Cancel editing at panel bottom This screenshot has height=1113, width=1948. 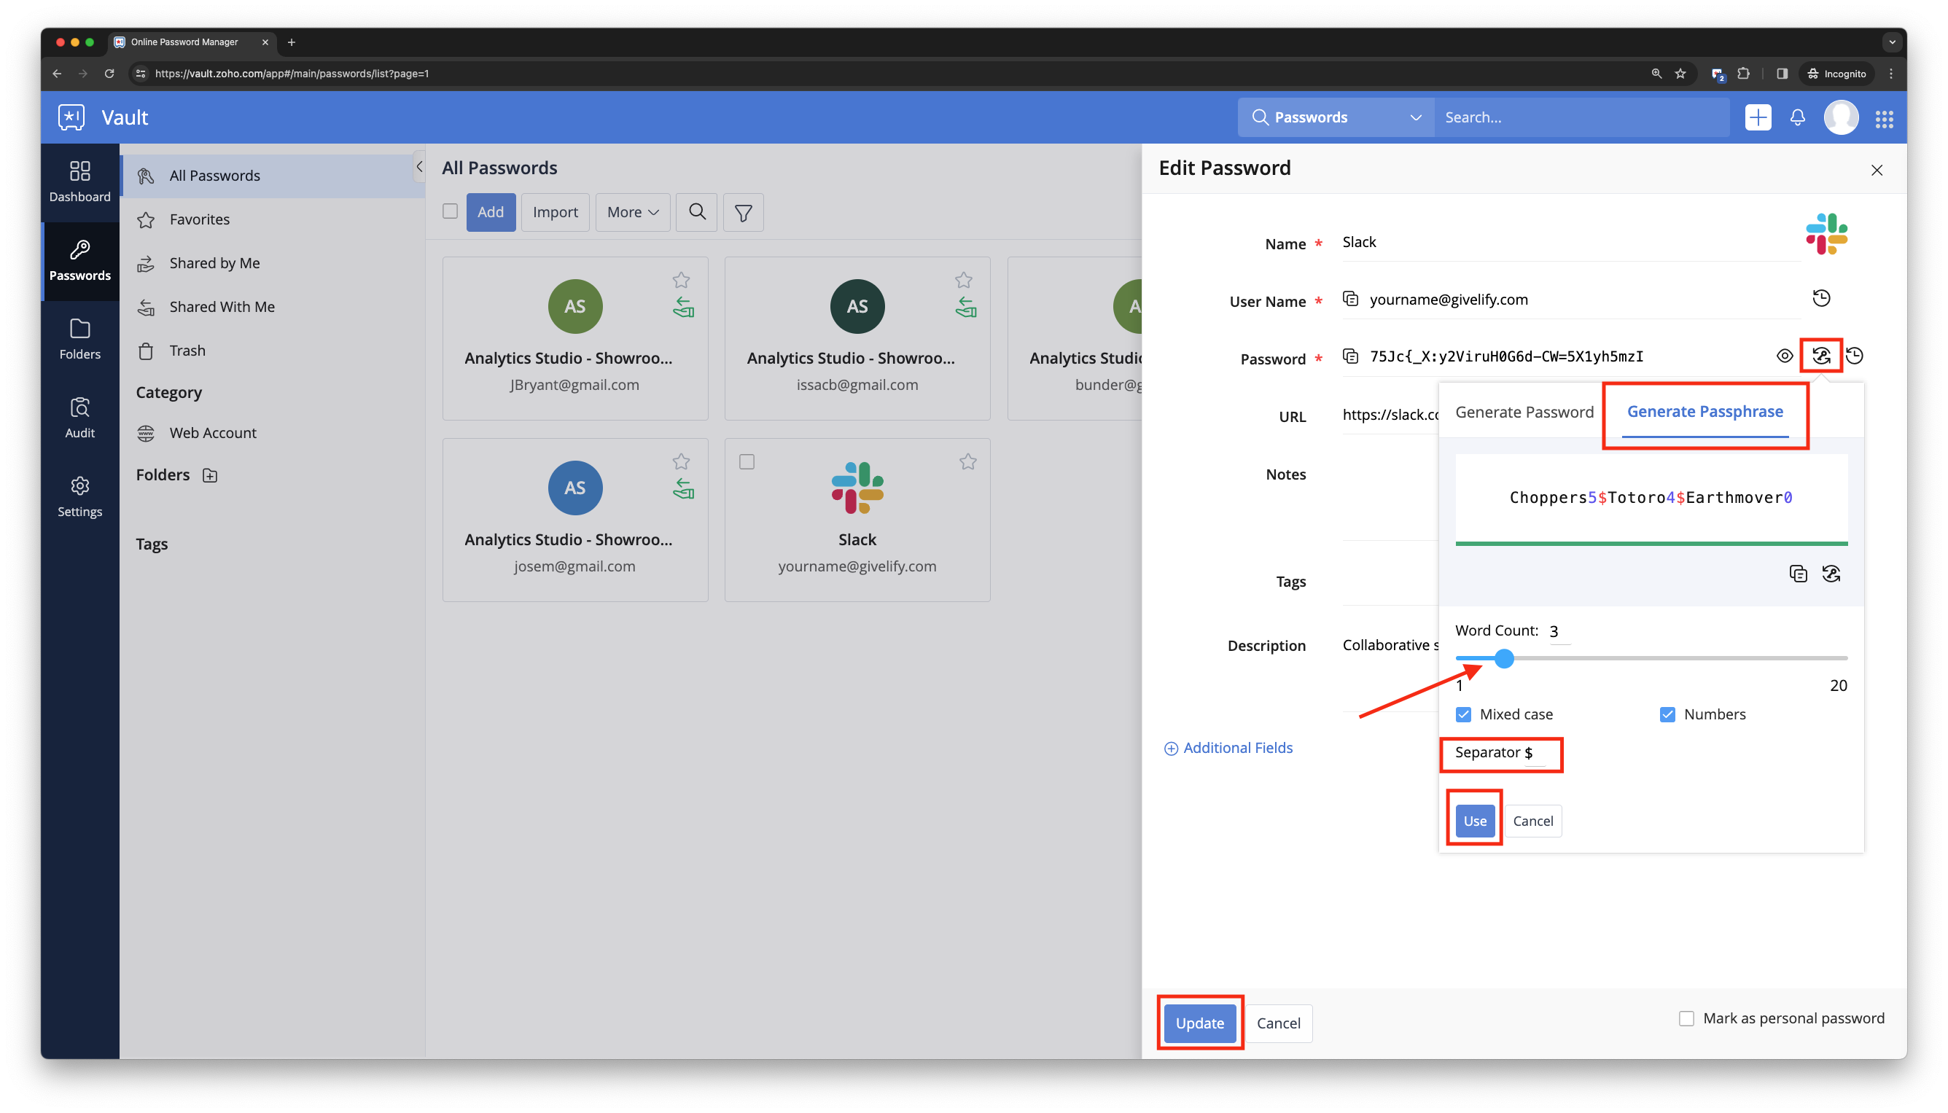click(x=1277, y=1023)
